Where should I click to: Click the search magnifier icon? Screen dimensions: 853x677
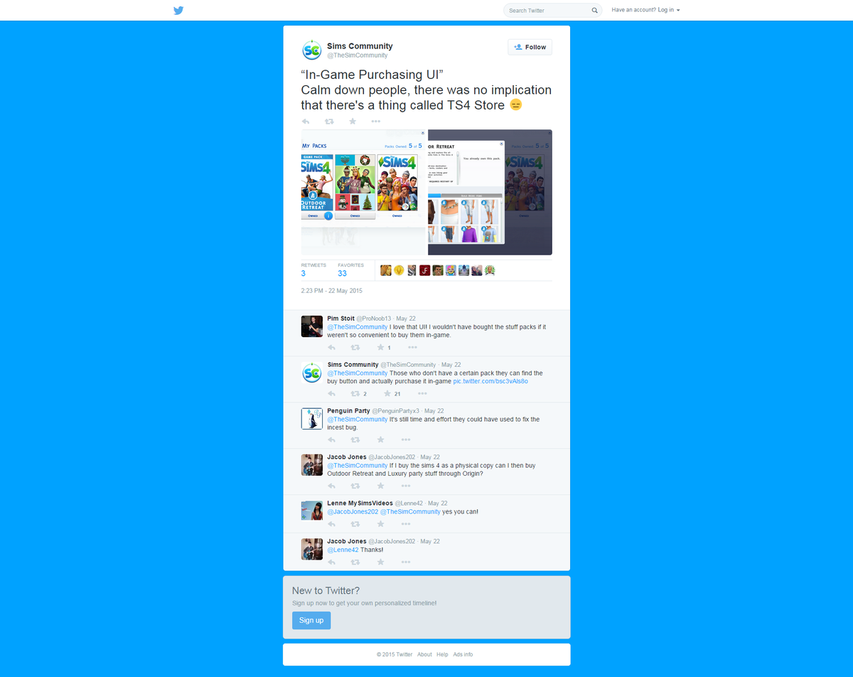tap(594, 10)
